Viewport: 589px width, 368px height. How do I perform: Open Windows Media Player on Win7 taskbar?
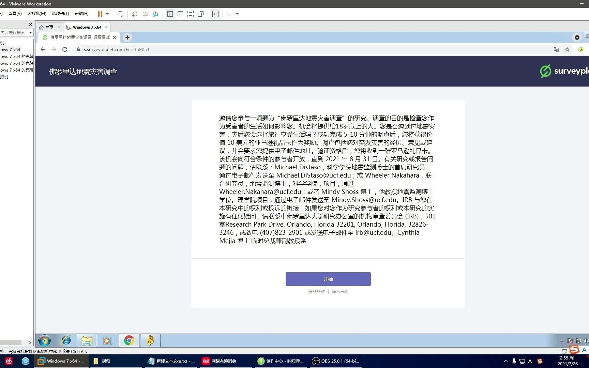pyautogui.click(x=108, y=340)
